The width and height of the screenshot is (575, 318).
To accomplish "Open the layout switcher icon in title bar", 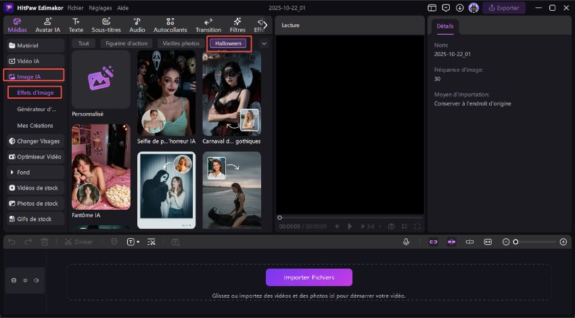I will click(x=432, y=8).
